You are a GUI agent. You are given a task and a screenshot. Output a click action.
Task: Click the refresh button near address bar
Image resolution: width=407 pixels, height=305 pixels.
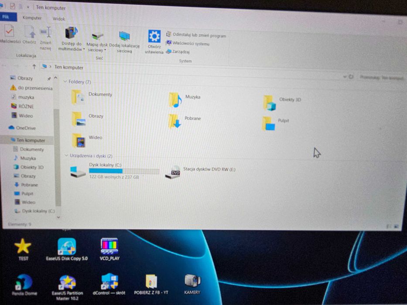coord(351,77)
